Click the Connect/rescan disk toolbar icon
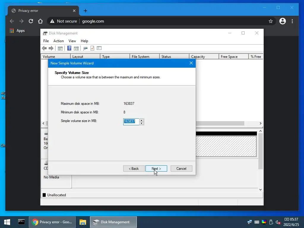Screen dimensions: 304x228 tap(85, 48)
